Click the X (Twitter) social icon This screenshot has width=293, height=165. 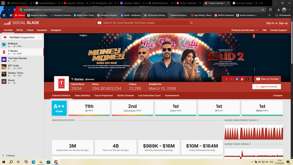pyautogui.click(x=247, y=79)
